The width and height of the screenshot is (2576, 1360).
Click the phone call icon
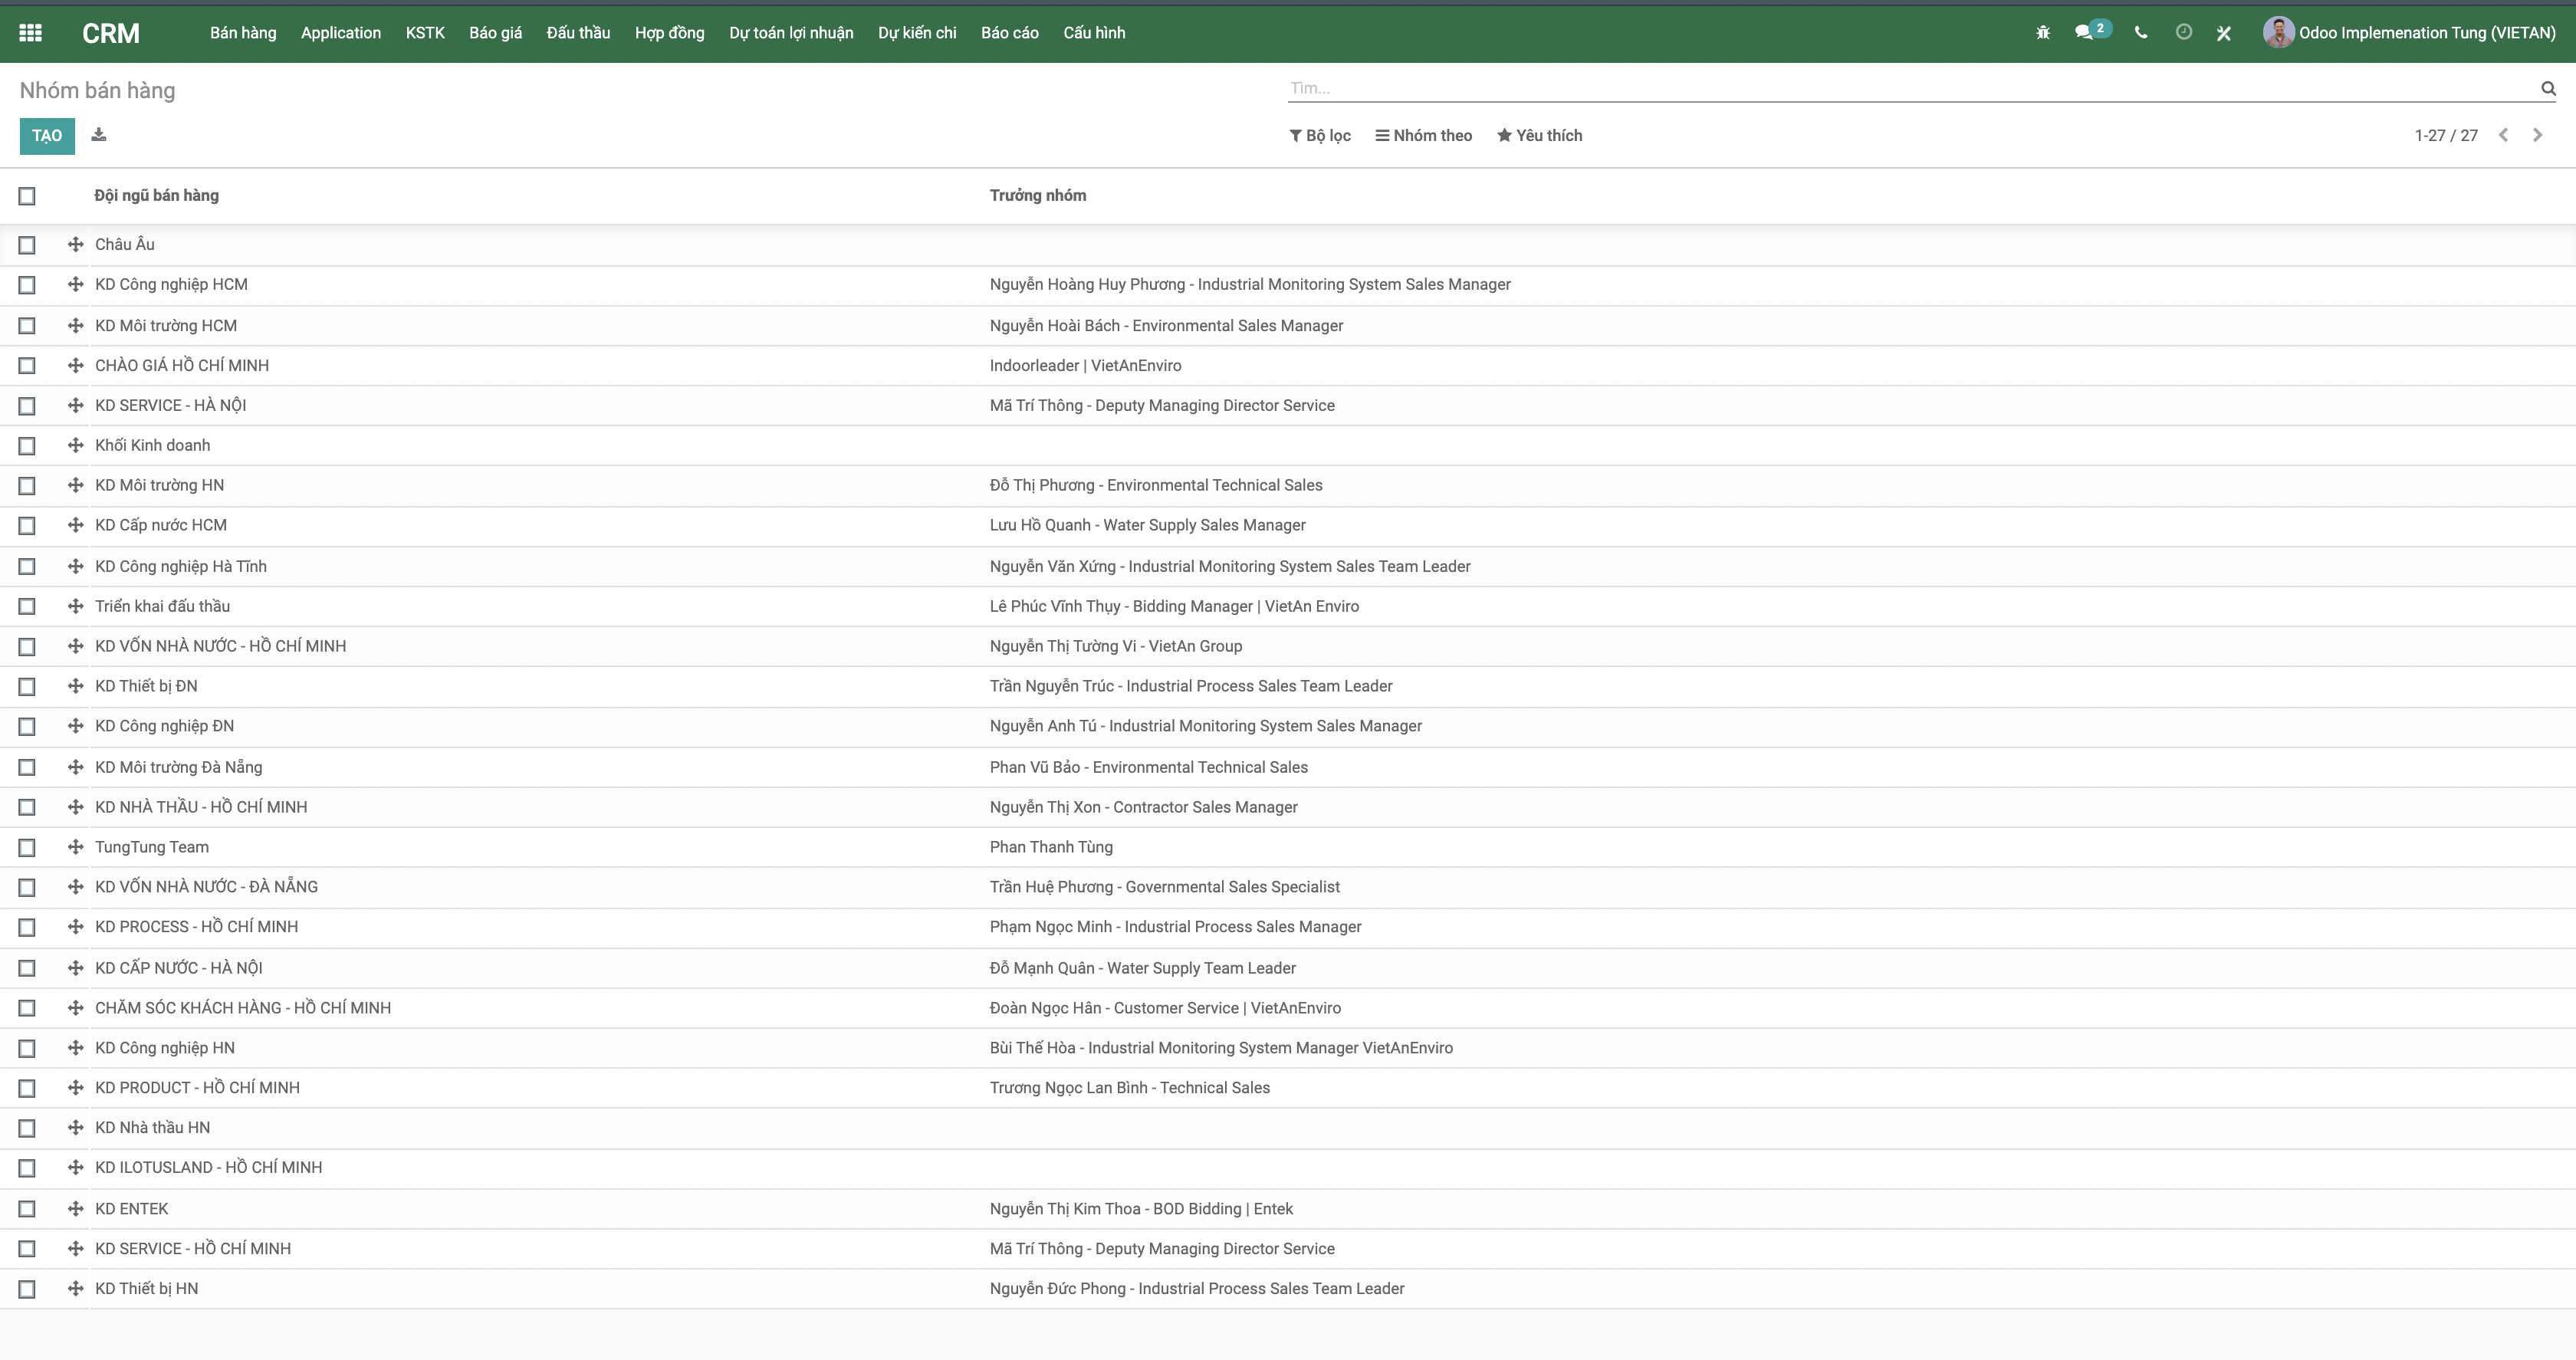2141,33
